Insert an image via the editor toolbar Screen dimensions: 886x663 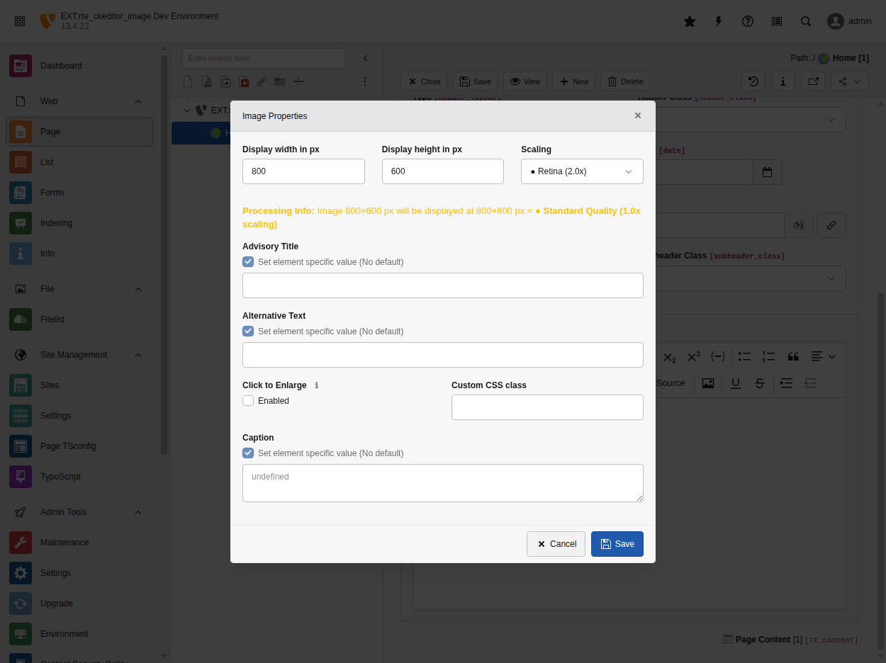707,382
